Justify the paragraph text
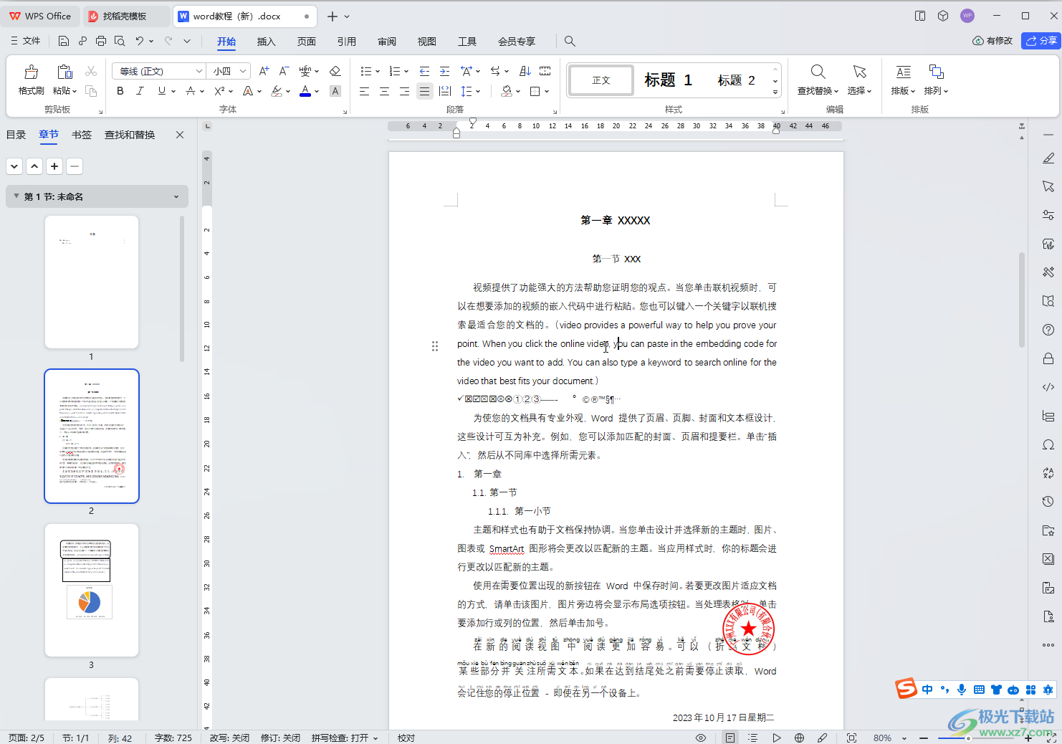The width and height of the screenshot is (1062, 744). [425, 91]
